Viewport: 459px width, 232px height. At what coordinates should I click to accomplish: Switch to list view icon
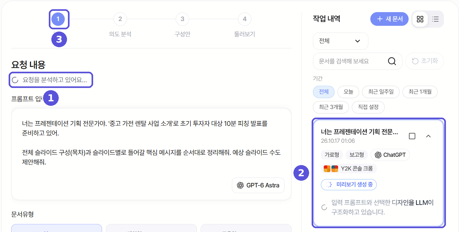click(435, 19)
